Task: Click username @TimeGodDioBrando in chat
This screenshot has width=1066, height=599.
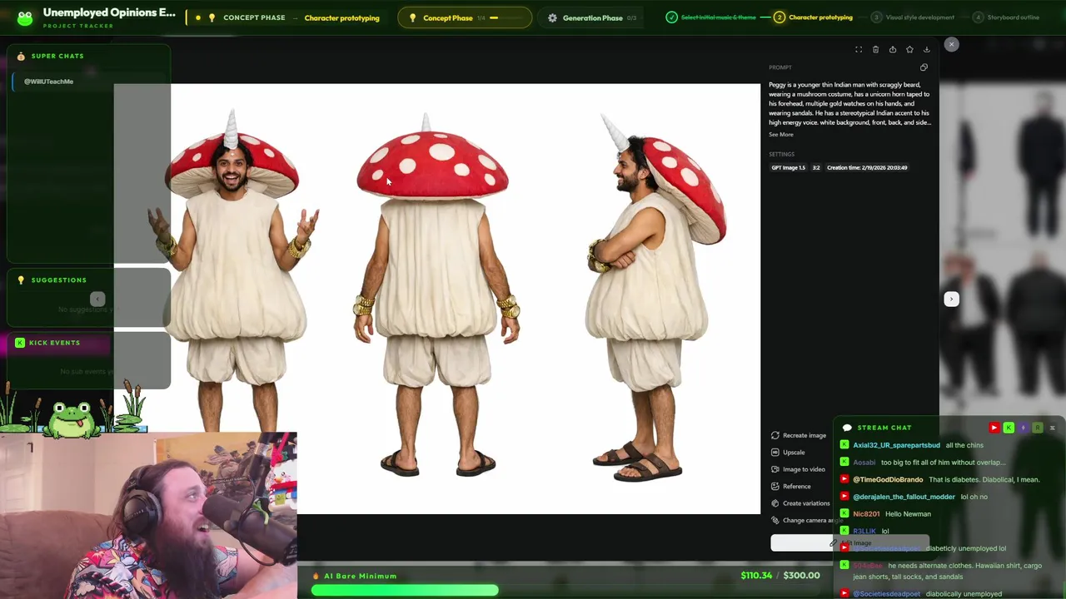Action: tap(888, 480)
